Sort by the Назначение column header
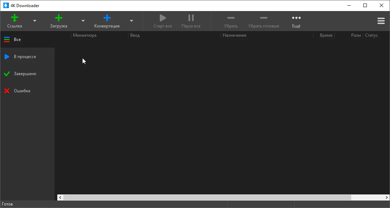Screen dimensions: 390x208 [x=234, y=35]
